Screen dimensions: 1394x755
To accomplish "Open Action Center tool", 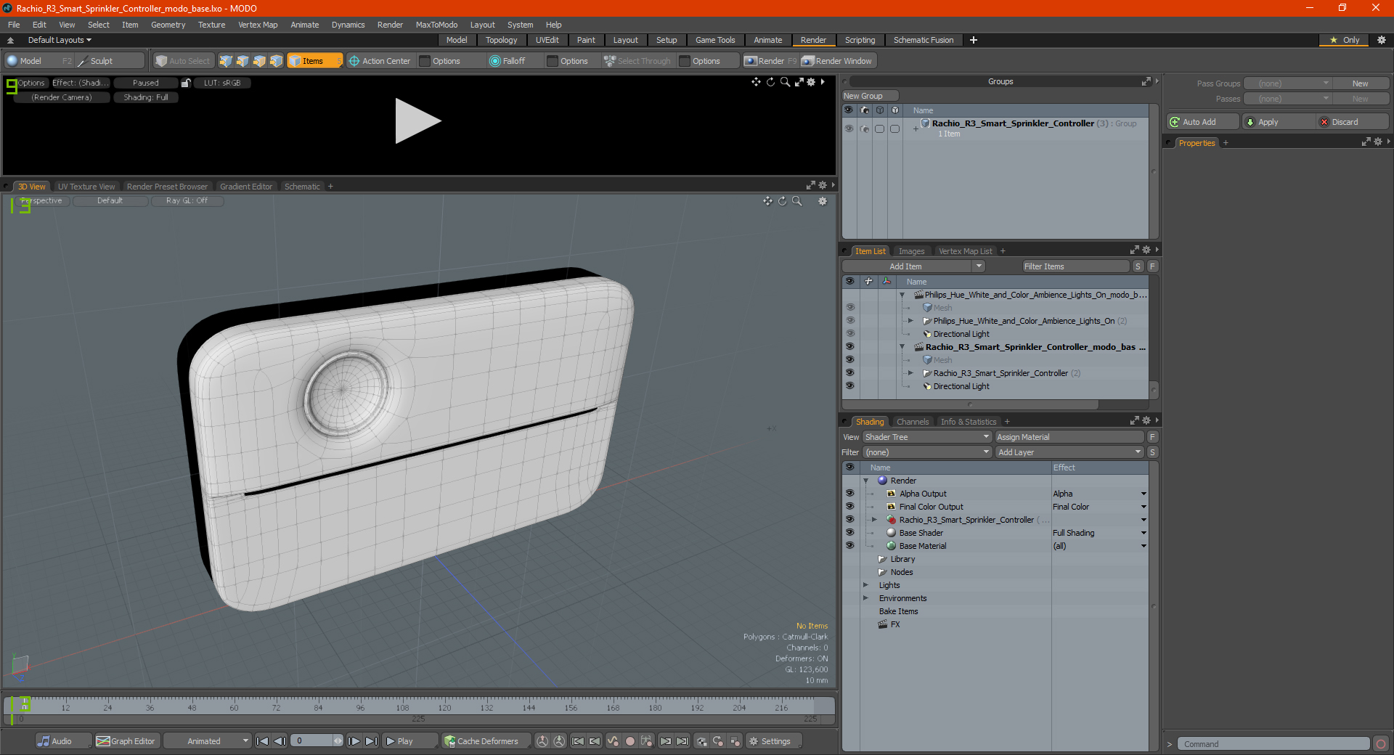I will click(379, 61).
